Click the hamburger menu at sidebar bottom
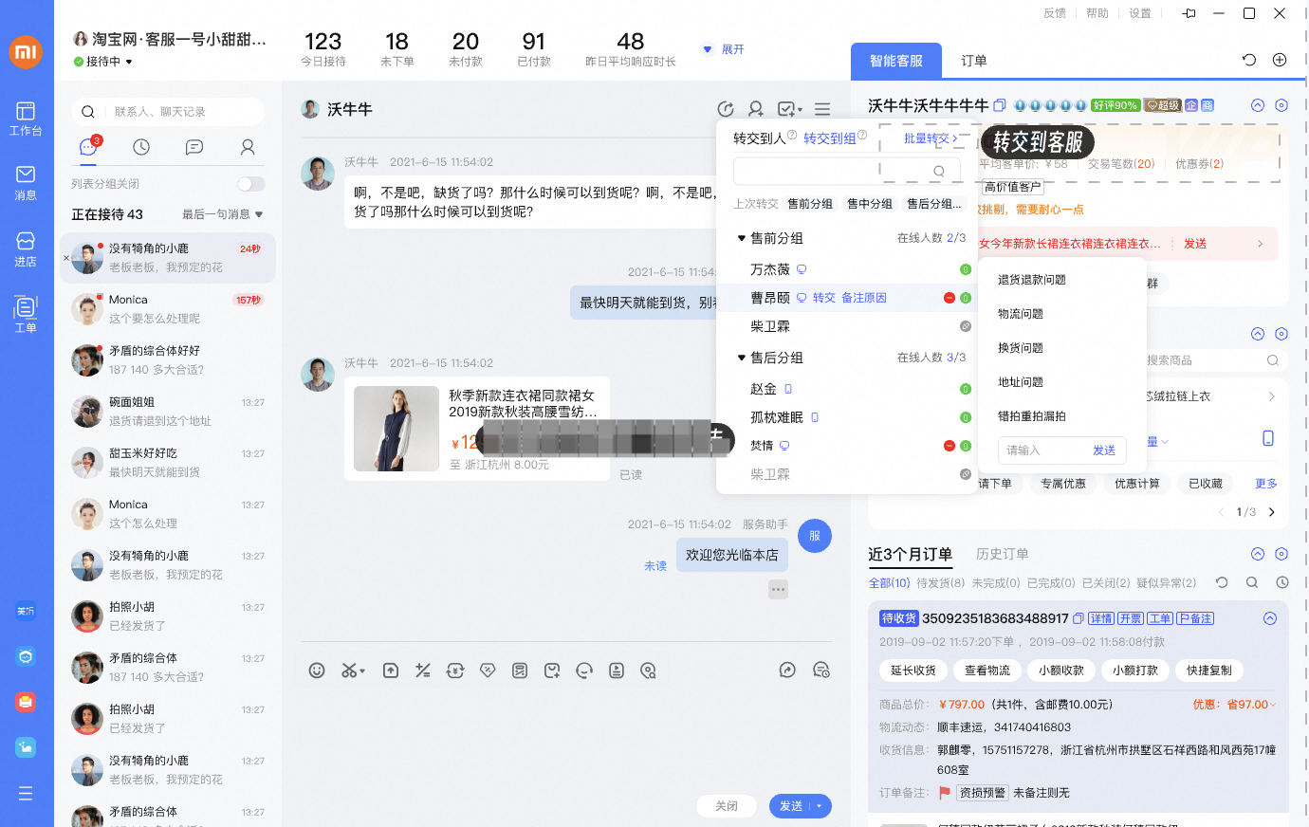The image size is (1309, 827). [26, 793]
